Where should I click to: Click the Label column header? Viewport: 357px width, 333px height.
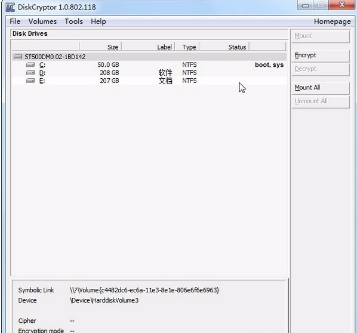pyautogui.click(x=149, y=47)
